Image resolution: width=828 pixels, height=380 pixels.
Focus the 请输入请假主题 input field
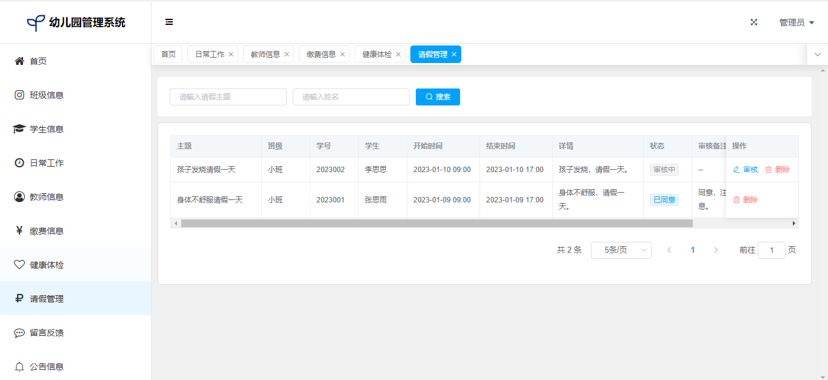tap(228, 97)
